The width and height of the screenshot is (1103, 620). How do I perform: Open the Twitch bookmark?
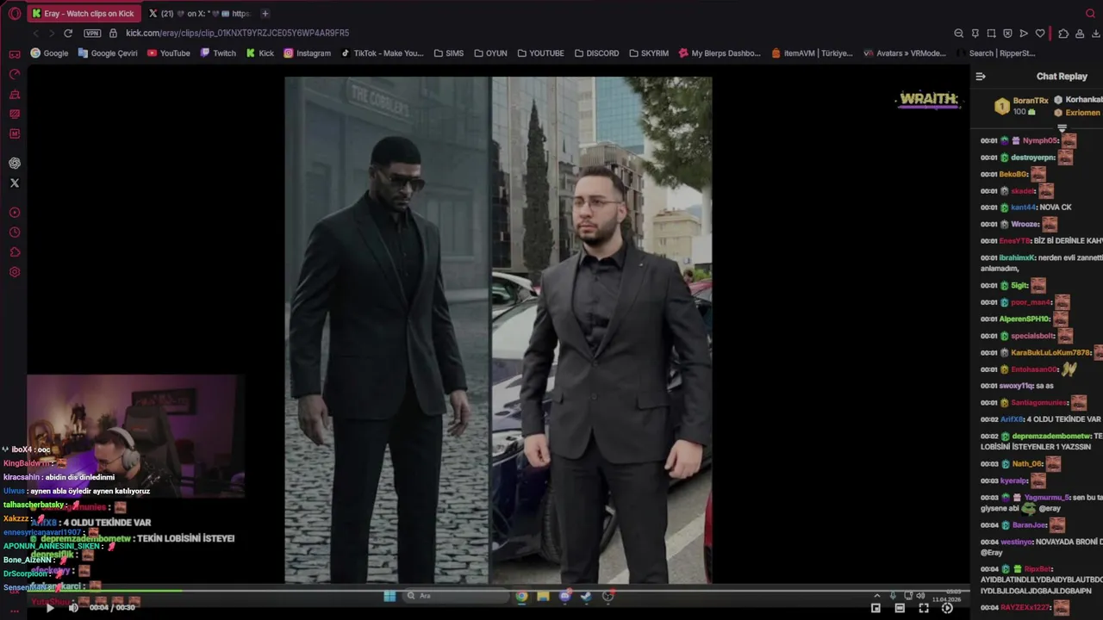218,53
